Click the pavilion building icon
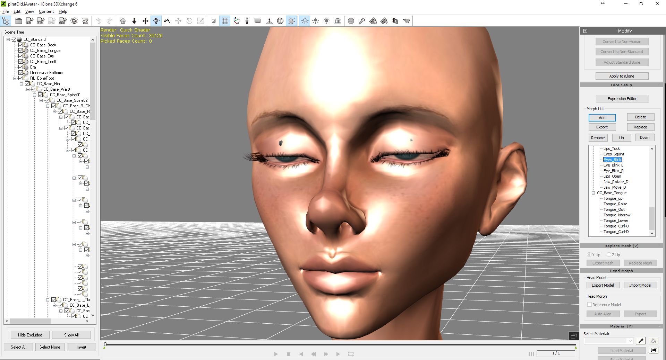This screenshot has height=360, width=666. (x=338, y=21)
